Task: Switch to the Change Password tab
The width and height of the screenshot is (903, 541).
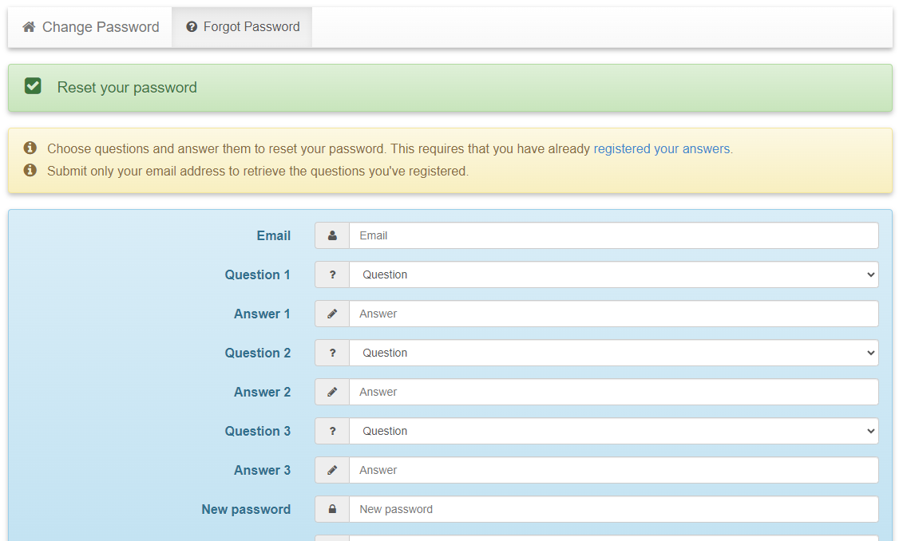Action: tap(91, 27)
